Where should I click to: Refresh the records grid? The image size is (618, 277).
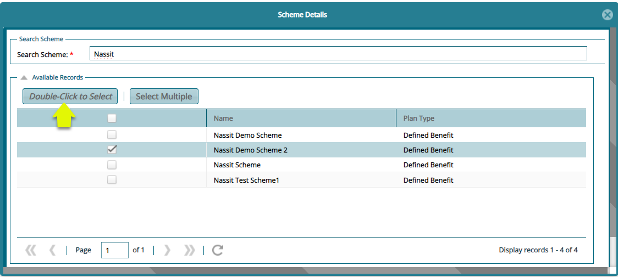point(218,250)
